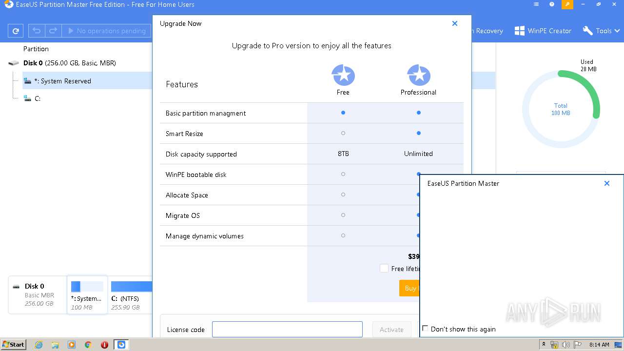
Task: Open Windows Media Player from taskbar
Action: pos(72,345)
